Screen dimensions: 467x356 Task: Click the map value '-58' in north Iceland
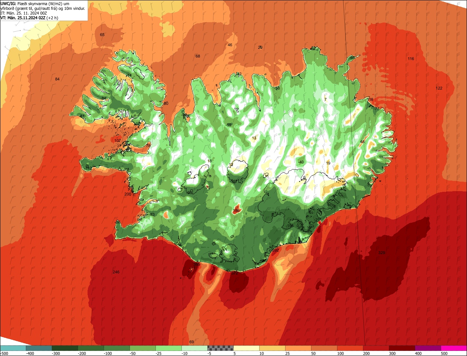tap(277, 88)
